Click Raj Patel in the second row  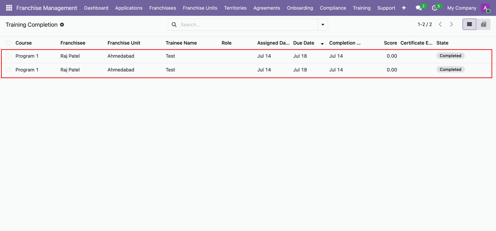coord(70,70)
